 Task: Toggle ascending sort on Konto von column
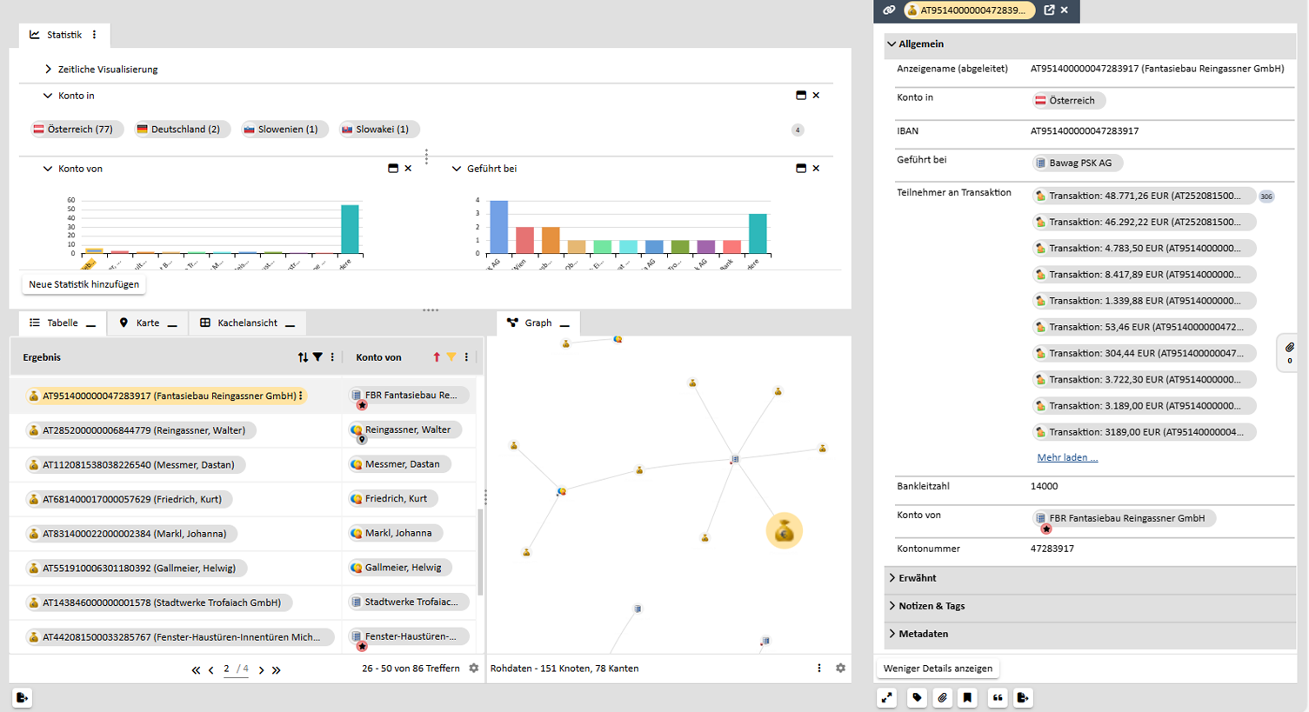click(x=437, y=357)
